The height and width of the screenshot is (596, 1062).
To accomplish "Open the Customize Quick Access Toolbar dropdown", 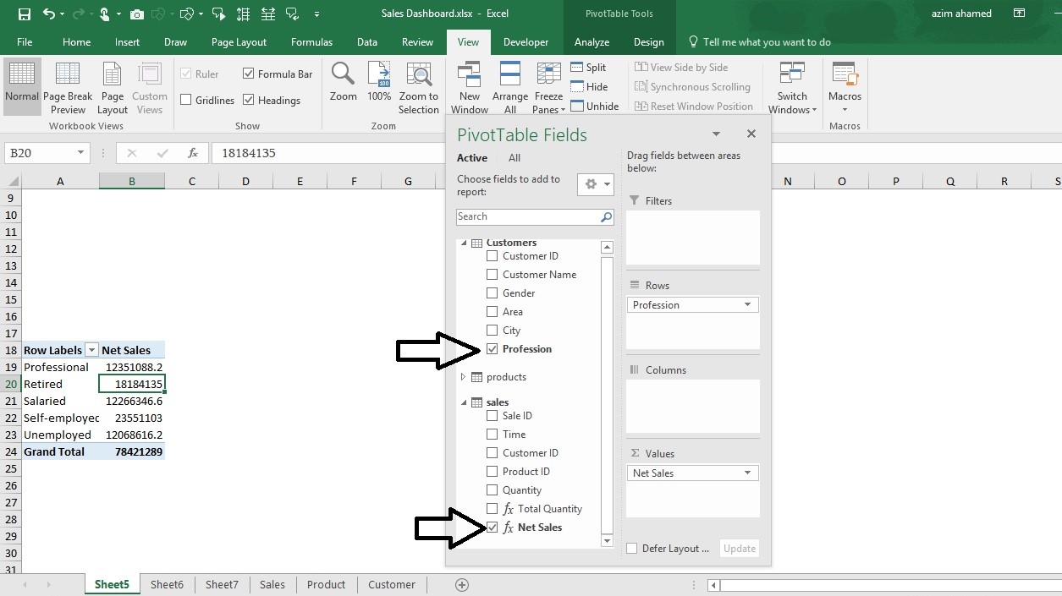I will pyautogui.click(x=316, y=14).
